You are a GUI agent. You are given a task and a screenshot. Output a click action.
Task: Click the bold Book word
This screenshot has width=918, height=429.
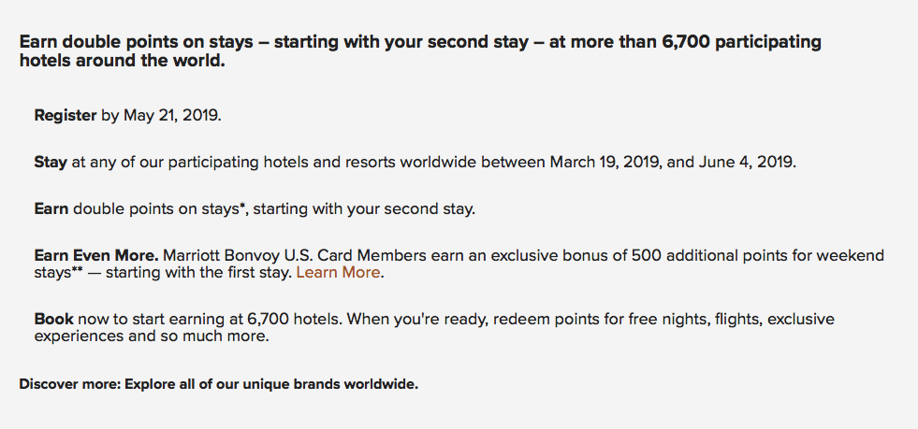click(54, 319)
